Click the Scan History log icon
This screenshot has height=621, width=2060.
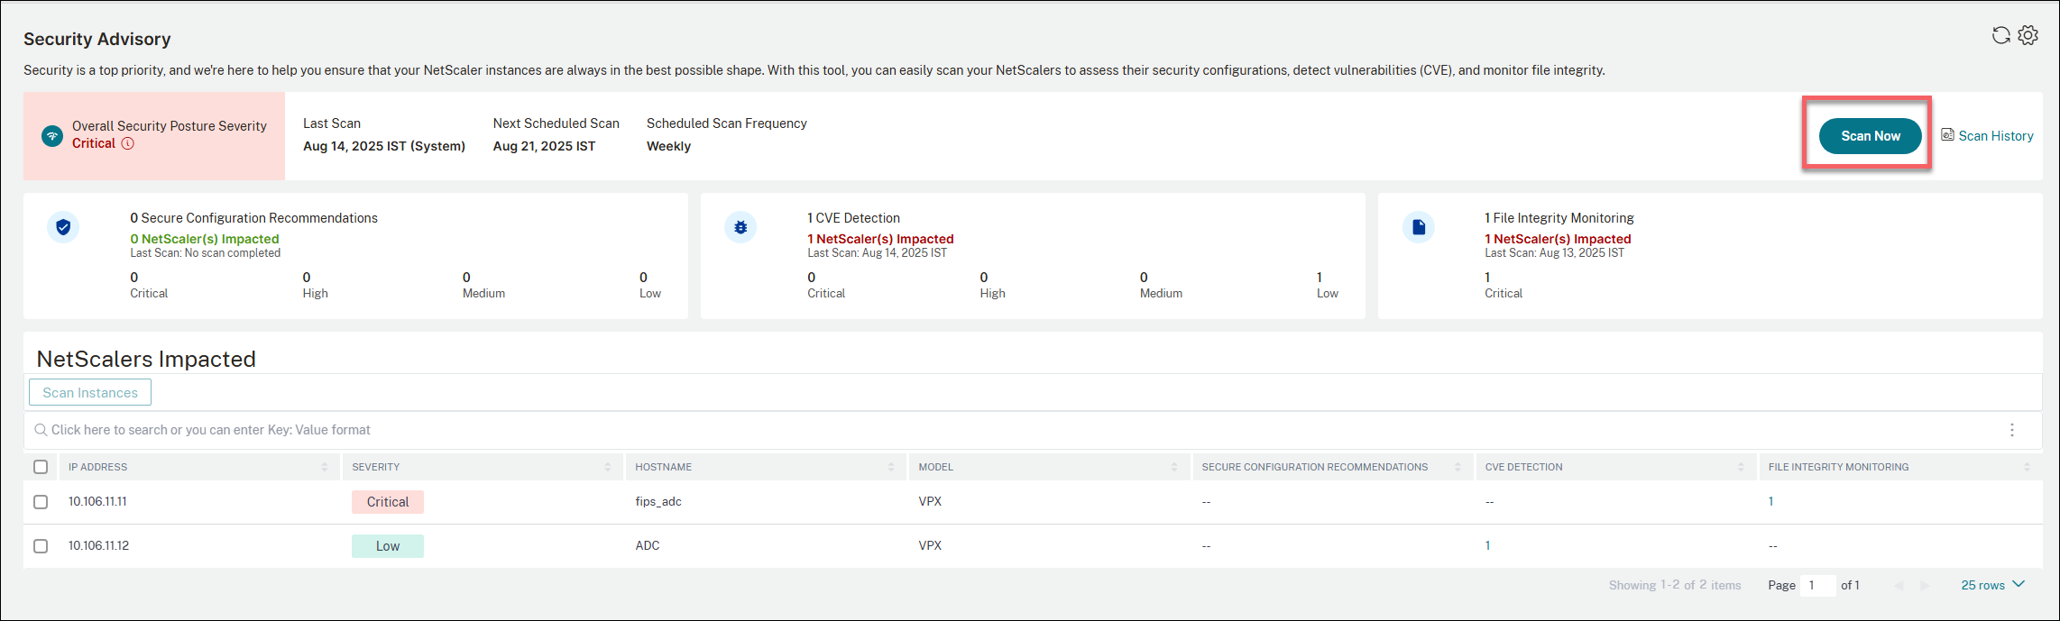pos(1947,135)
